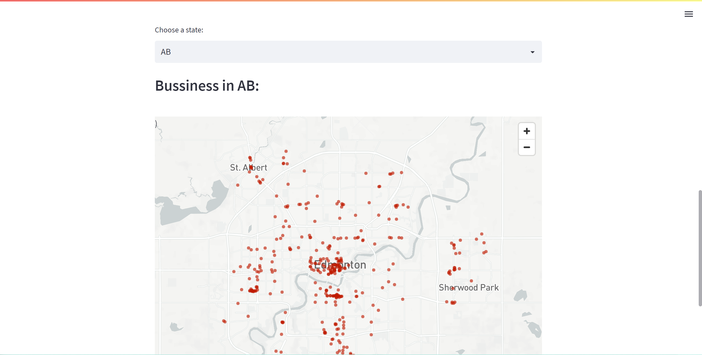
Task: Click an isolated red marker at top of map
Action: (285, 151)
